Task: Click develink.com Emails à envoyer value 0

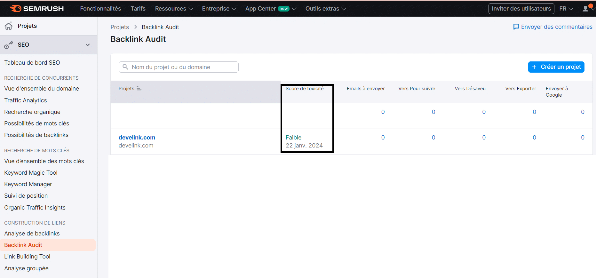Action: [383, 138]
